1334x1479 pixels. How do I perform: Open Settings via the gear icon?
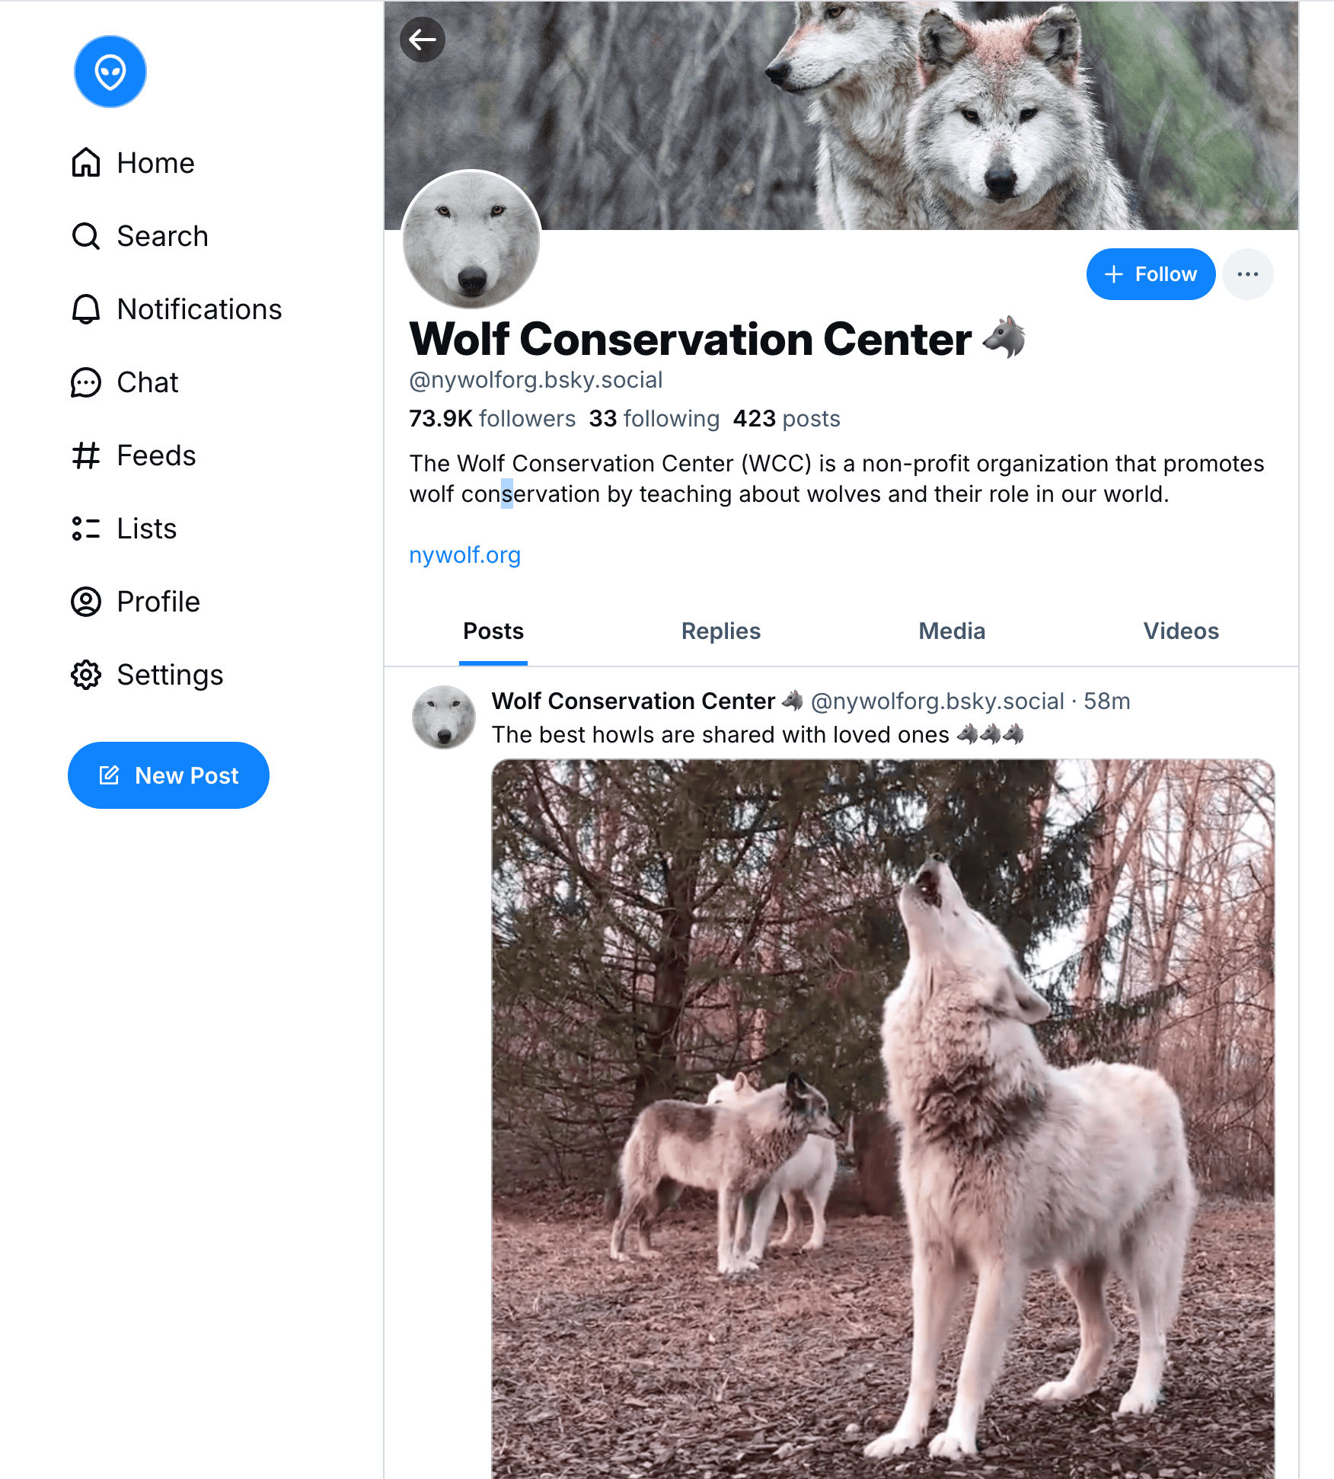point(86,675)
